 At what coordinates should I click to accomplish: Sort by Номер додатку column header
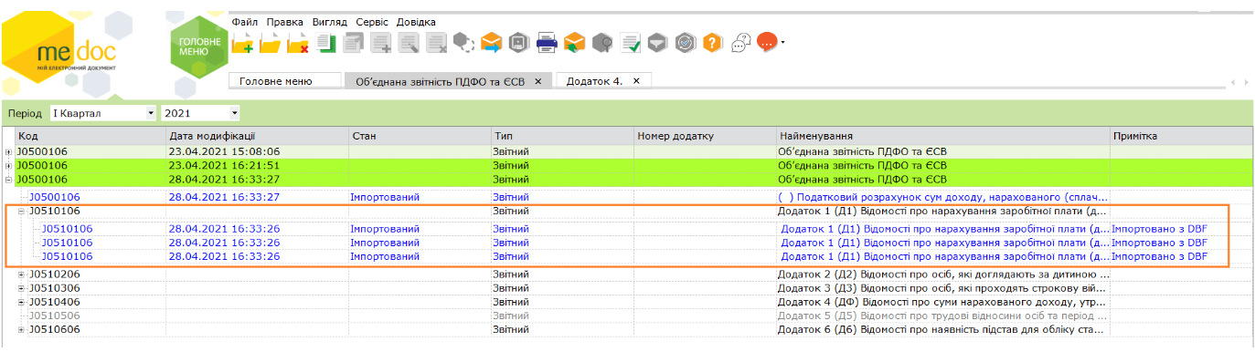[705, 136]
